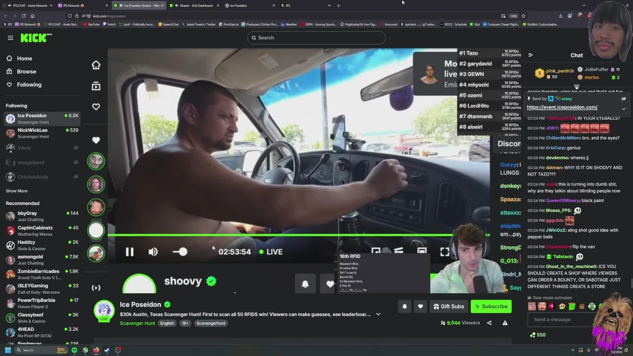Screen dimensions: 633x356
Task: Adjust the volume slider knob
Action: click(x=183, y=252)
